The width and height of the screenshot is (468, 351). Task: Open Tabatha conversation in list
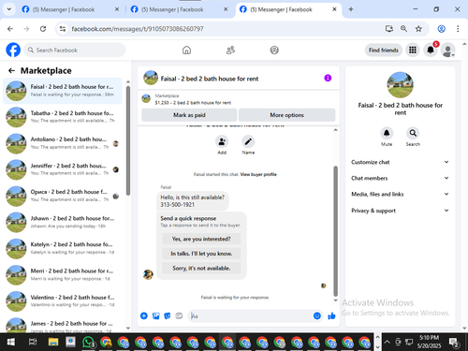tap(63, 117)
